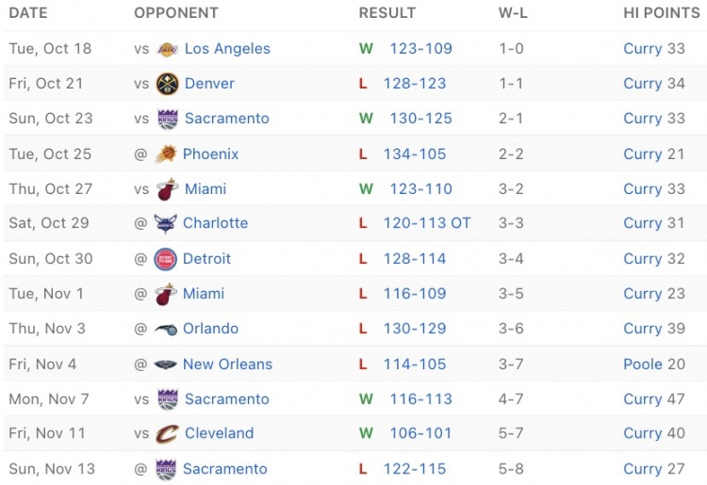Click the RESULT column header
Screen dimensions: 707x485
(387, 13)
